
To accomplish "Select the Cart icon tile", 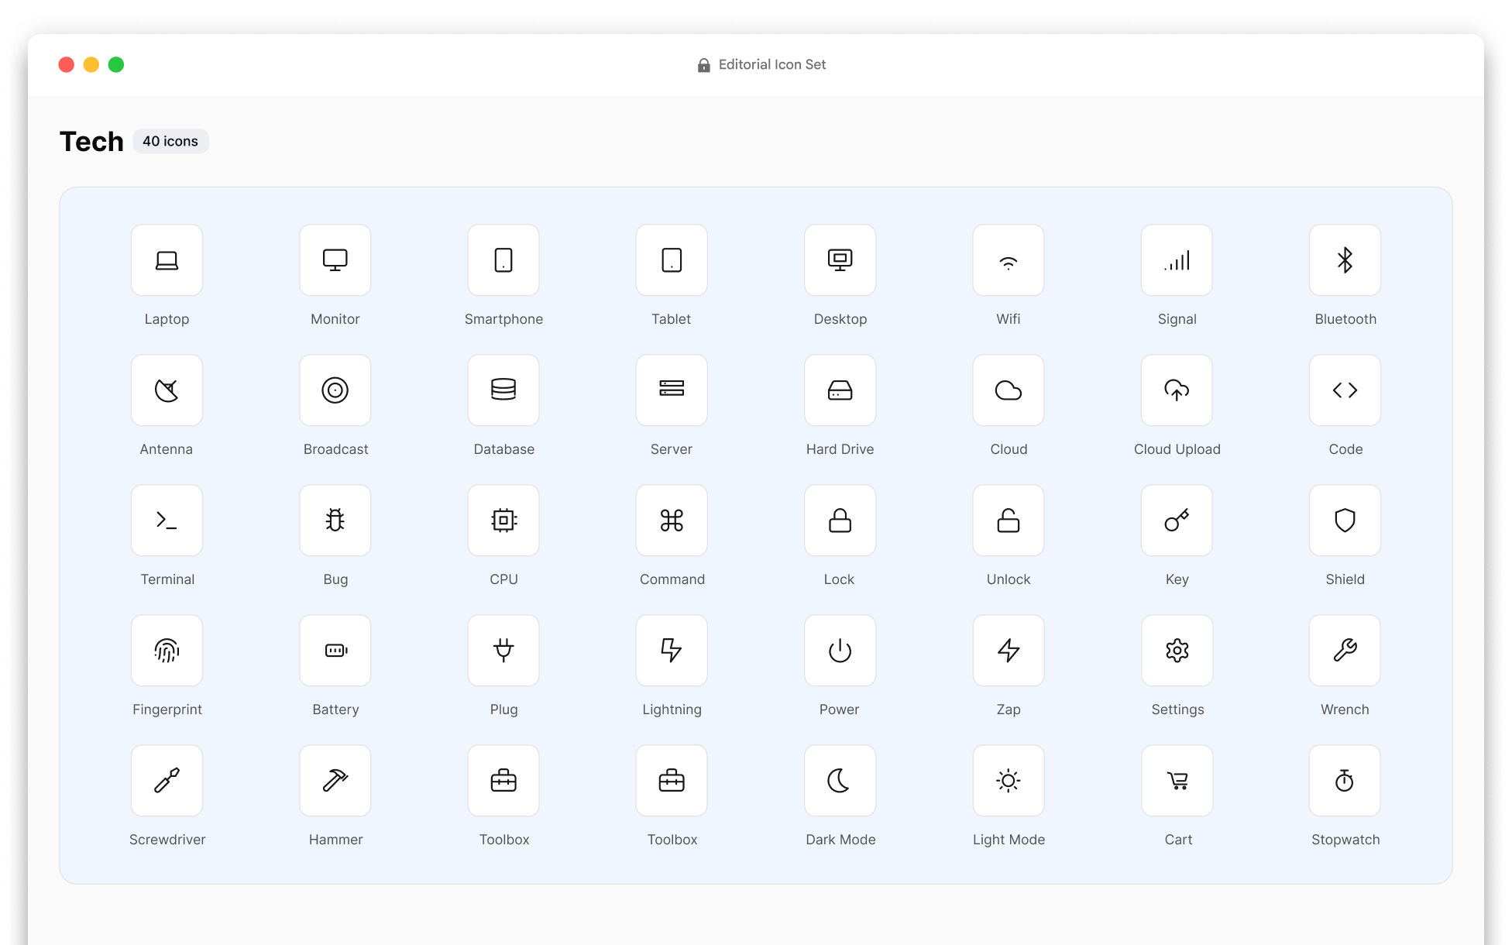I will click(1177, 781).
